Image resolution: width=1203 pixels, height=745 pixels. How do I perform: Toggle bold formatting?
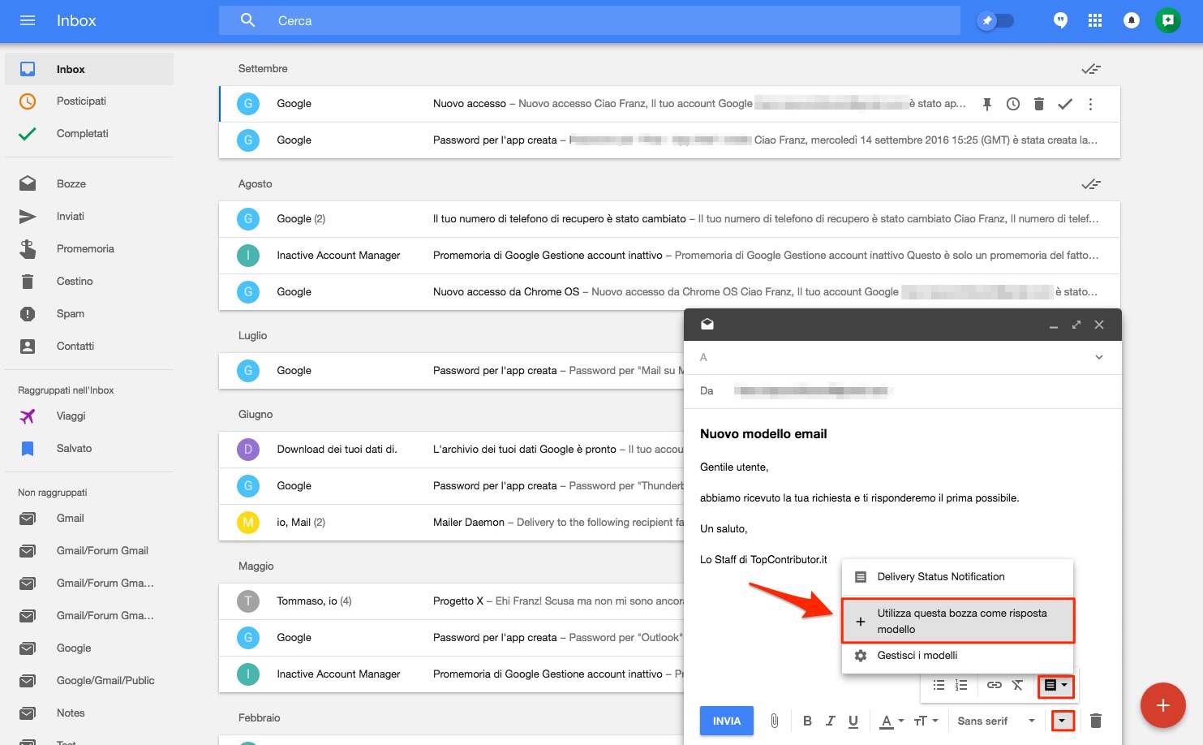(x=807, y=721)
